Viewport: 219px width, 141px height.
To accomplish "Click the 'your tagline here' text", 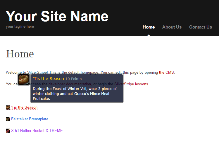I will point(20,27).
